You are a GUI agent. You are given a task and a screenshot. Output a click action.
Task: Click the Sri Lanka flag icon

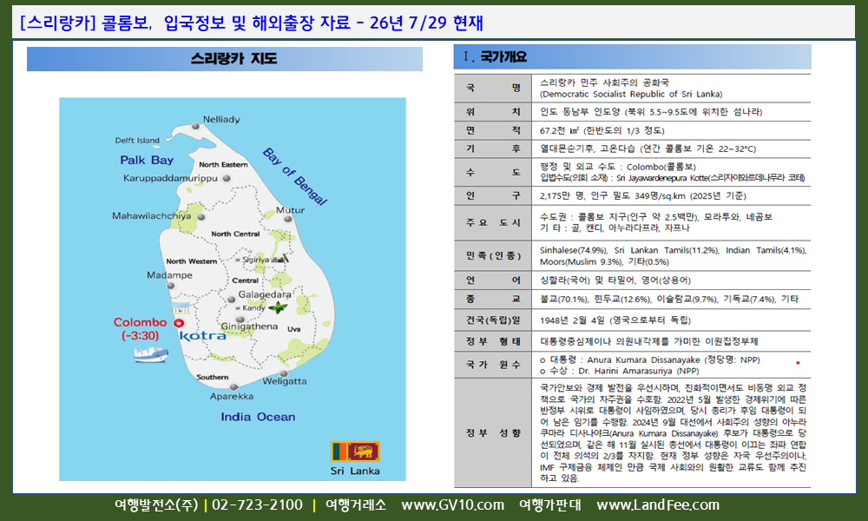point(355,452)
